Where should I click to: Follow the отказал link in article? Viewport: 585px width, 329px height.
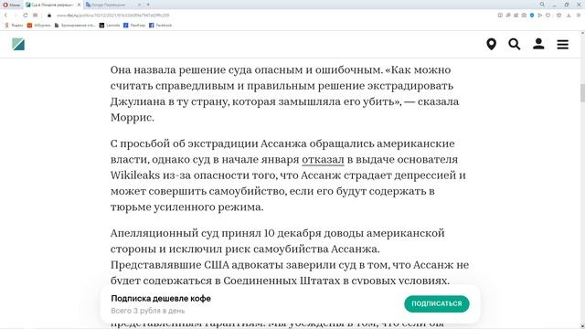coord(323,160)
